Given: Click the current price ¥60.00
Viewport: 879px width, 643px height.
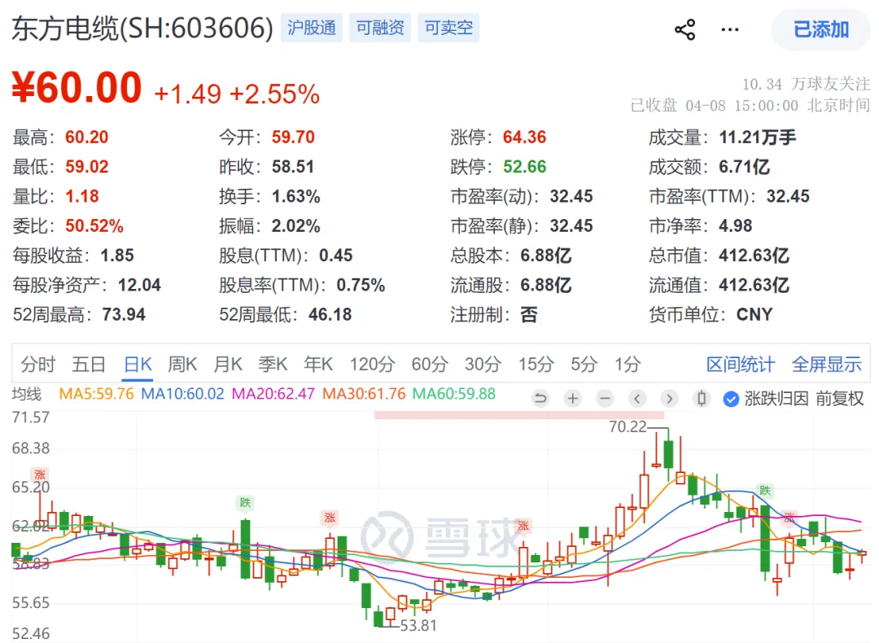Looking at the screenshot, I should click(77, 88).
